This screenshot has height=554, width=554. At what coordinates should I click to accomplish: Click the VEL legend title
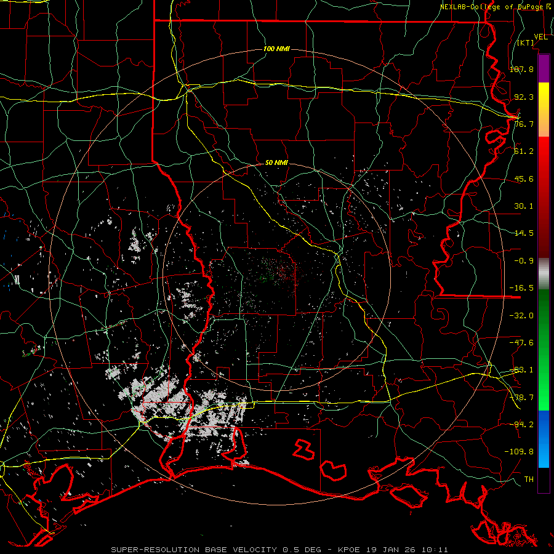(x=540, y=37)
